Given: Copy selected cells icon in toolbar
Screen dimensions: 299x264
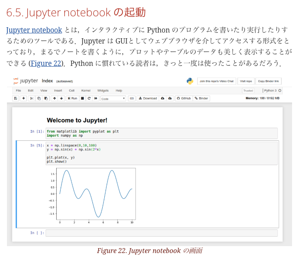Looking at the screenshot, I should 39,98.
